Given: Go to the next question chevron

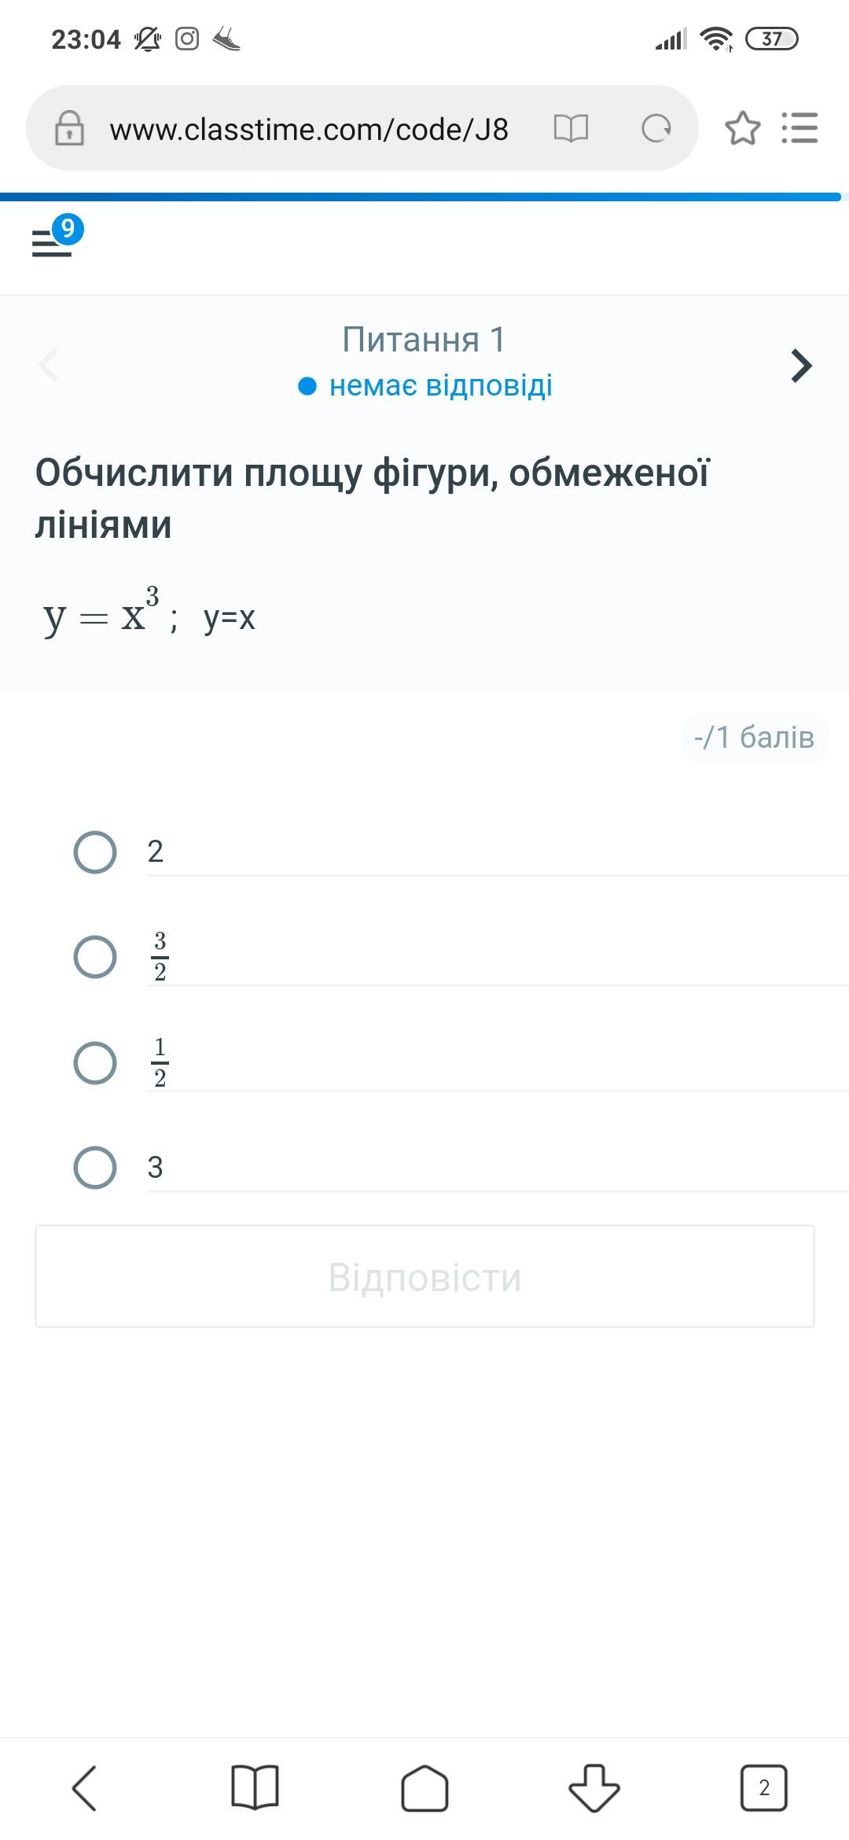Looking at the screenshot, I should [x=800, y=366].
